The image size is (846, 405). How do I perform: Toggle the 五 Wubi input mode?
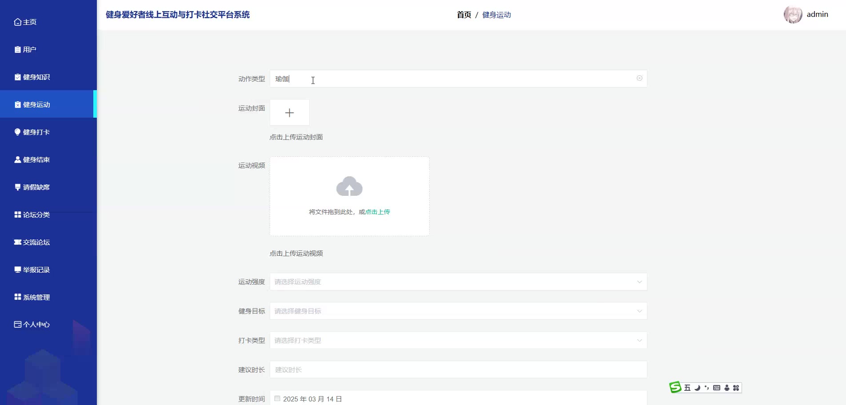(687, 388)
